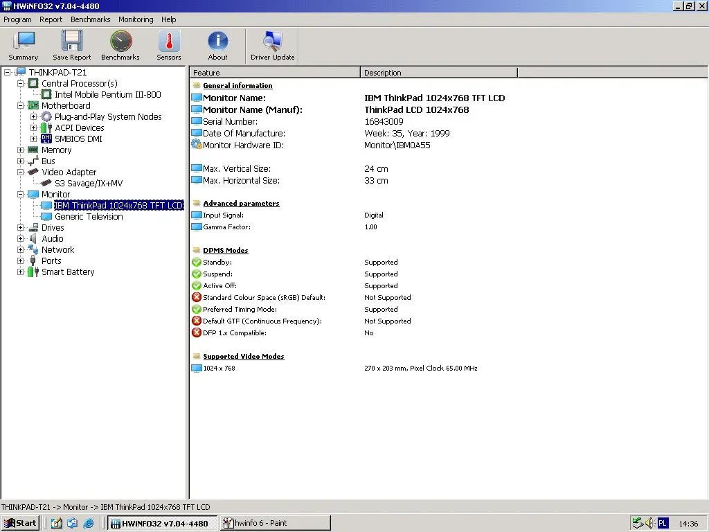
Task: Click the system clock showing 14:36
Action: point(688,524)
